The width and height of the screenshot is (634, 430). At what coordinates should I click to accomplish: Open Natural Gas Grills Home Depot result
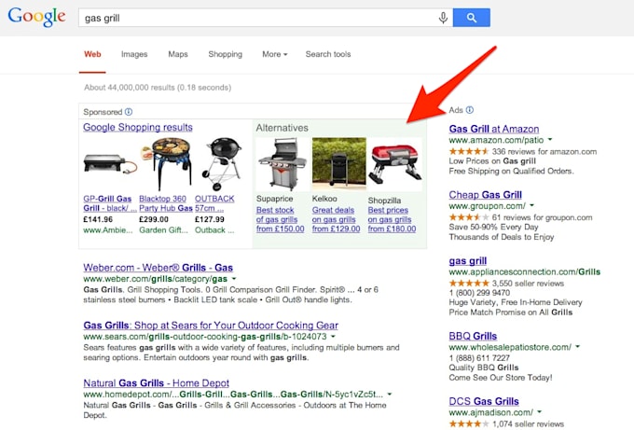156,382
